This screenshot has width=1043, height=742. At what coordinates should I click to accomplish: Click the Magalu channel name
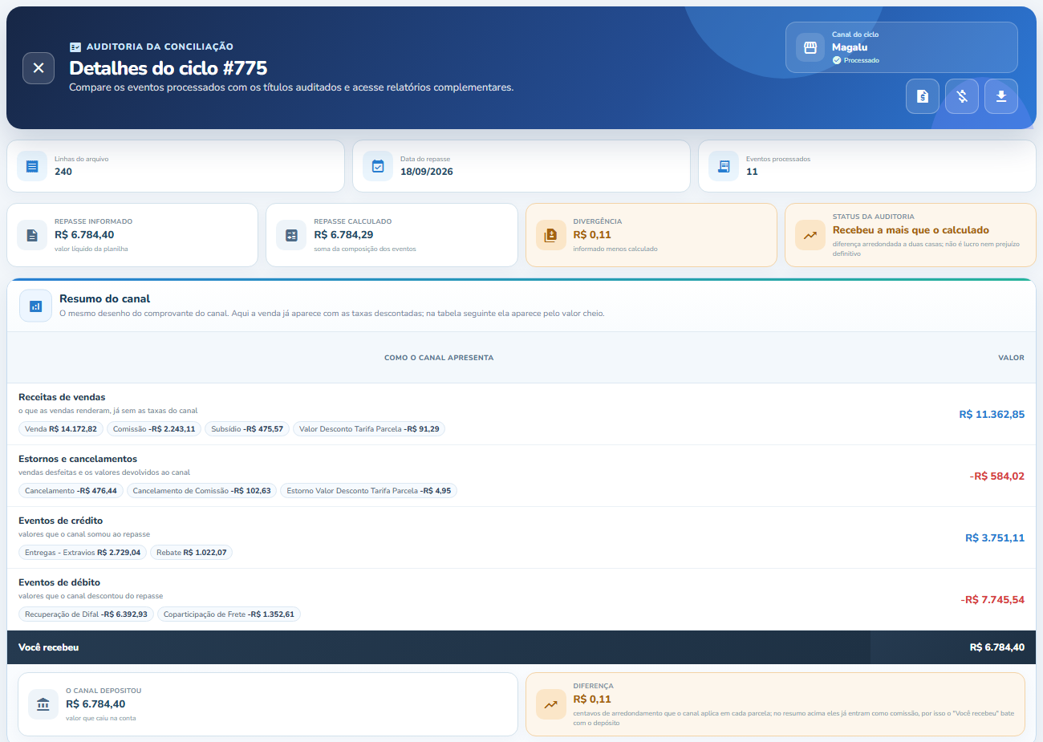850,47
